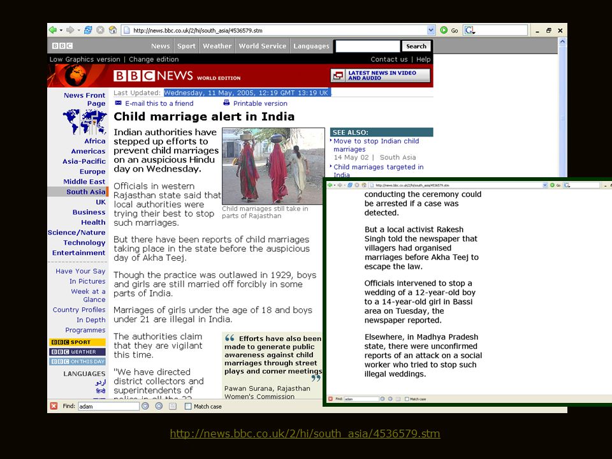Screen dimensions: 612x459
Task: Click the video icon in Latest News banner
Action: coord(338,75)
